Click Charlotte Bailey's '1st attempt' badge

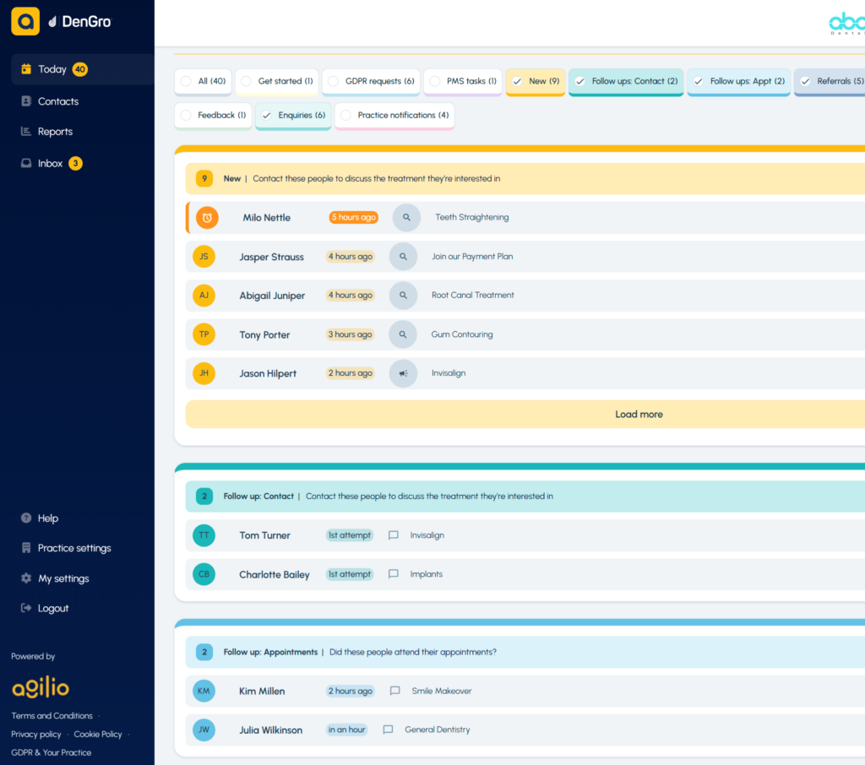(349, 574)
